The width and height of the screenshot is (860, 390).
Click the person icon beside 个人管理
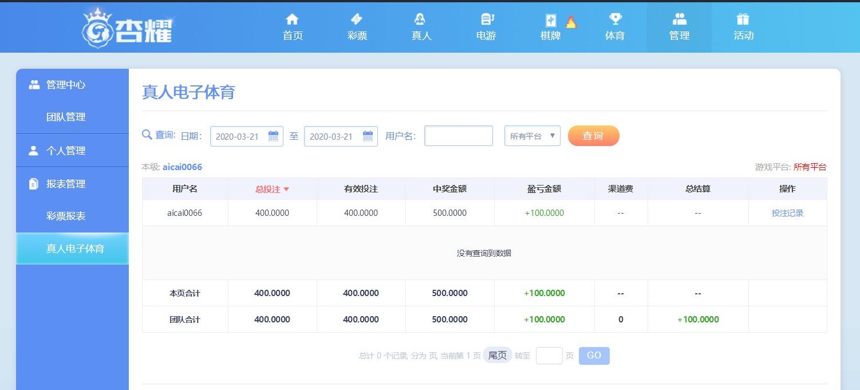(34, 151)
